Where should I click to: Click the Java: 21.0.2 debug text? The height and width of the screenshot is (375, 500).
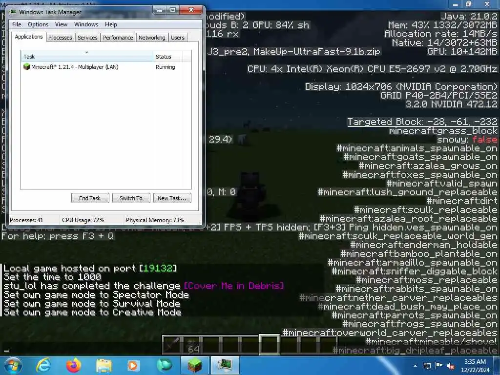[469, 16]
